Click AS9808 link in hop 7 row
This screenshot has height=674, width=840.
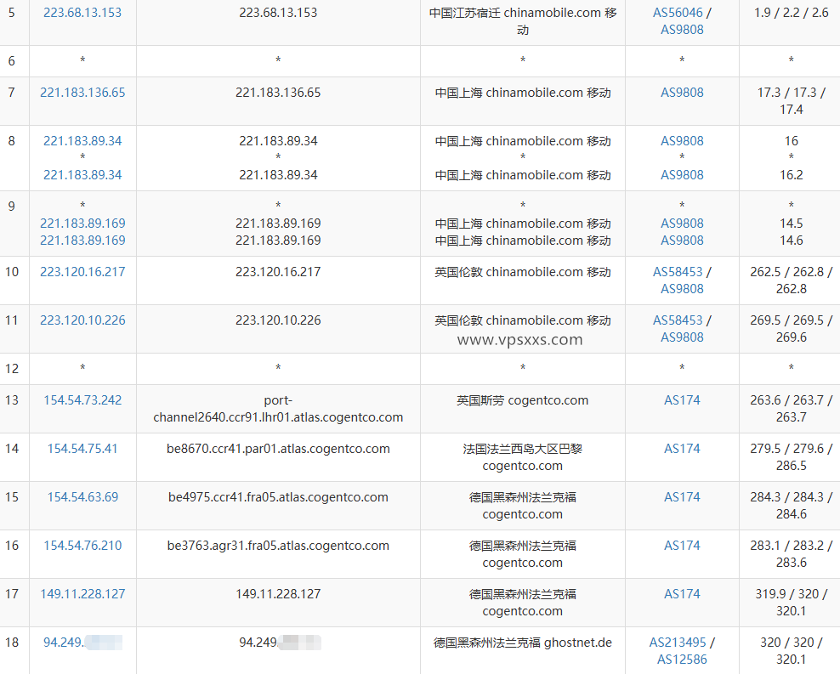tap(682, 92)
